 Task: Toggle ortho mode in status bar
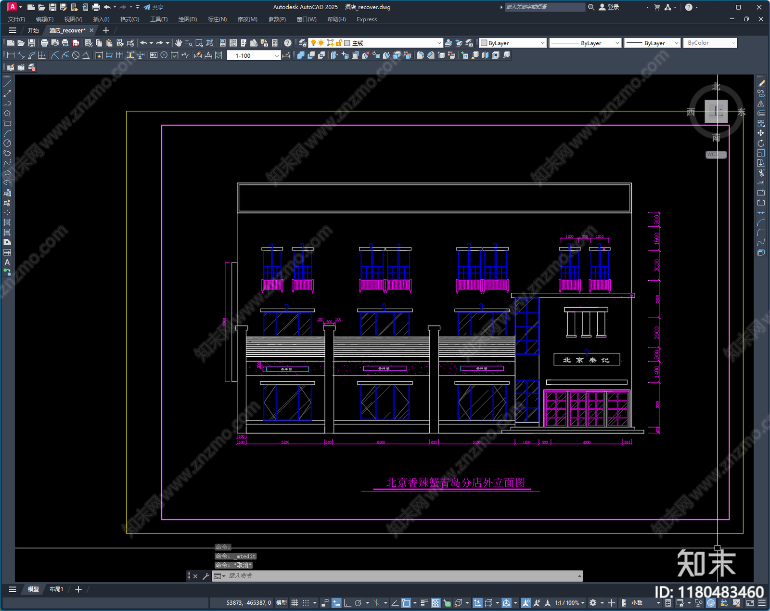347,603
